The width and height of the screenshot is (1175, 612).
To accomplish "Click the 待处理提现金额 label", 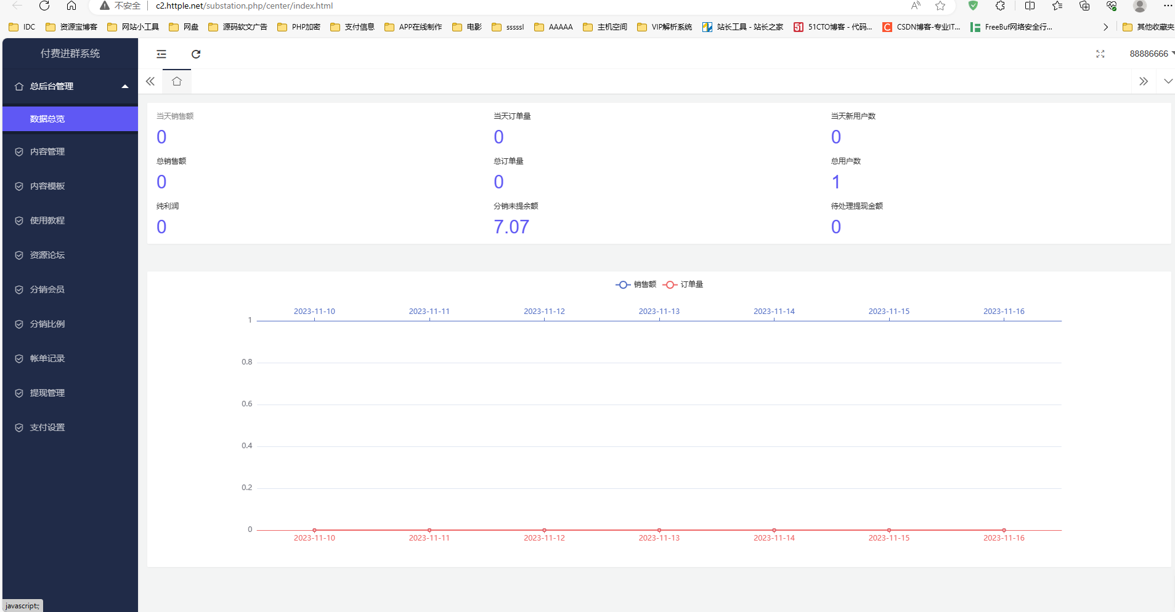I will (857, 206).
